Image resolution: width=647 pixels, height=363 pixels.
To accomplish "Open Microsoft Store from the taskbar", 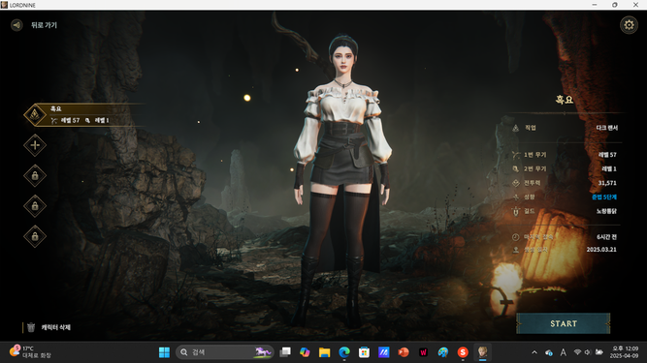I will point(364,352).
